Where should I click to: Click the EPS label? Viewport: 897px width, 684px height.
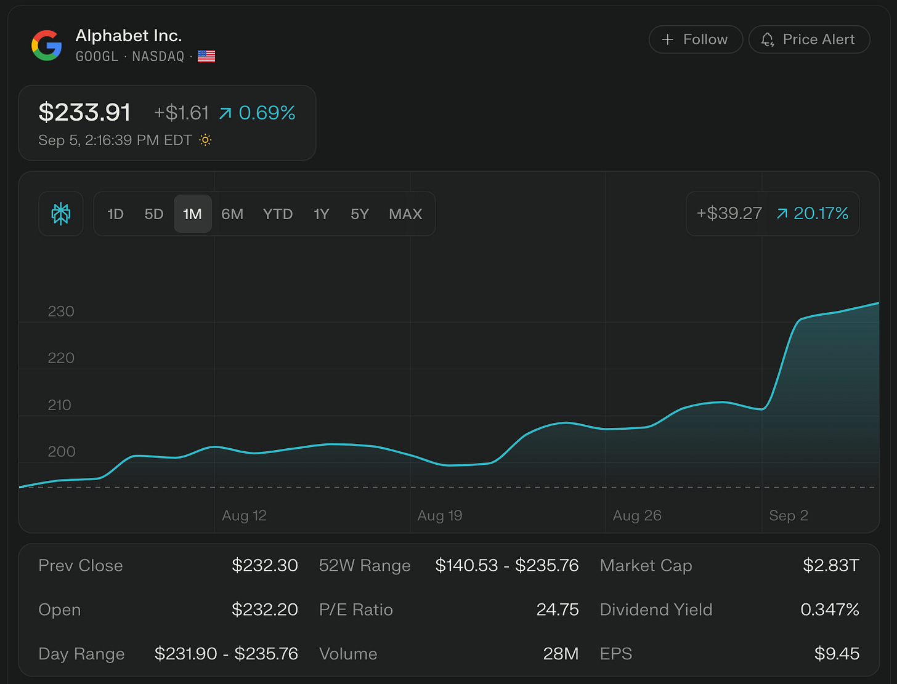[616, 654]
